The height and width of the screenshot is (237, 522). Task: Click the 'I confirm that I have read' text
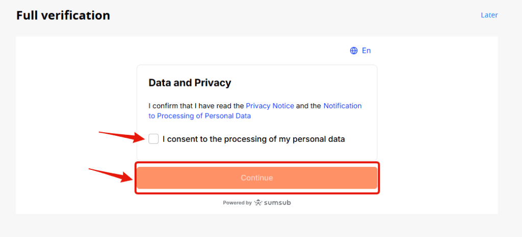coord(196,106)
